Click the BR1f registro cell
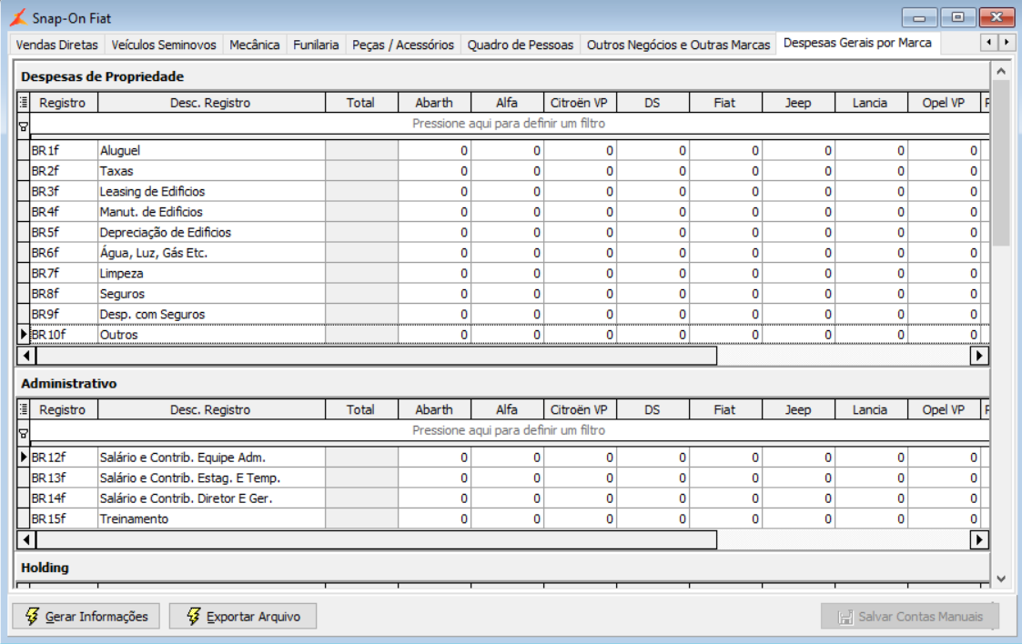1022x644 pixels. (64, 150)
